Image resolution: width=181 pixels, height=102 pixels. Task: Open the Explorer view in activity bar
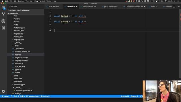pos(3,8)
